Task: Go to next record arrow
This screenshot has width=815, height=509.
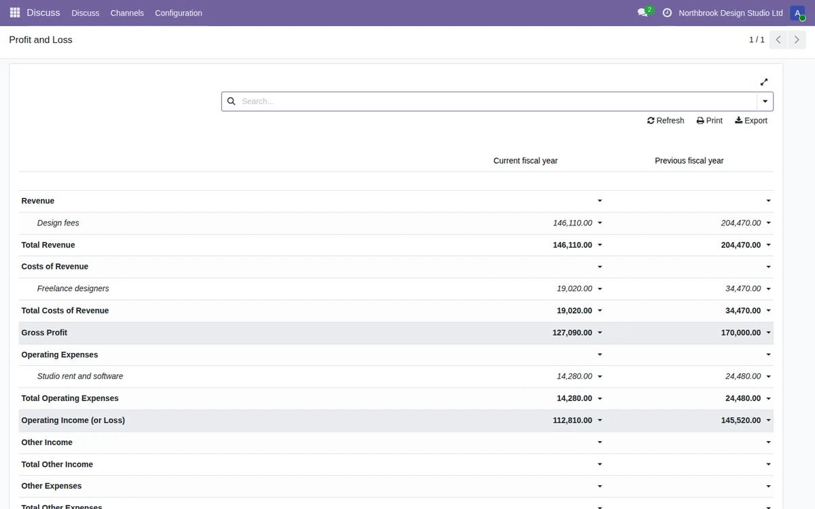Action: tap(797, 40)
